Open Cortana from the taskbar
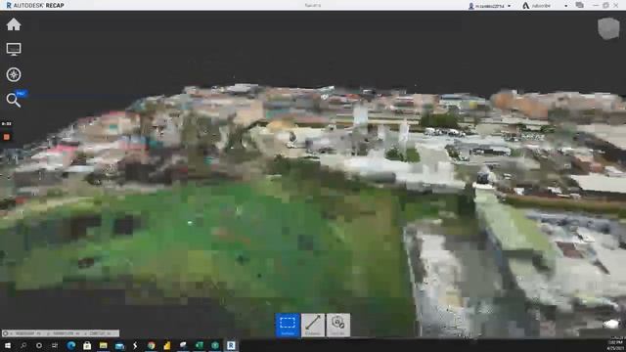The height and width of the screenshot is (352, 626). pyautogui.click(x=39, y=345)
